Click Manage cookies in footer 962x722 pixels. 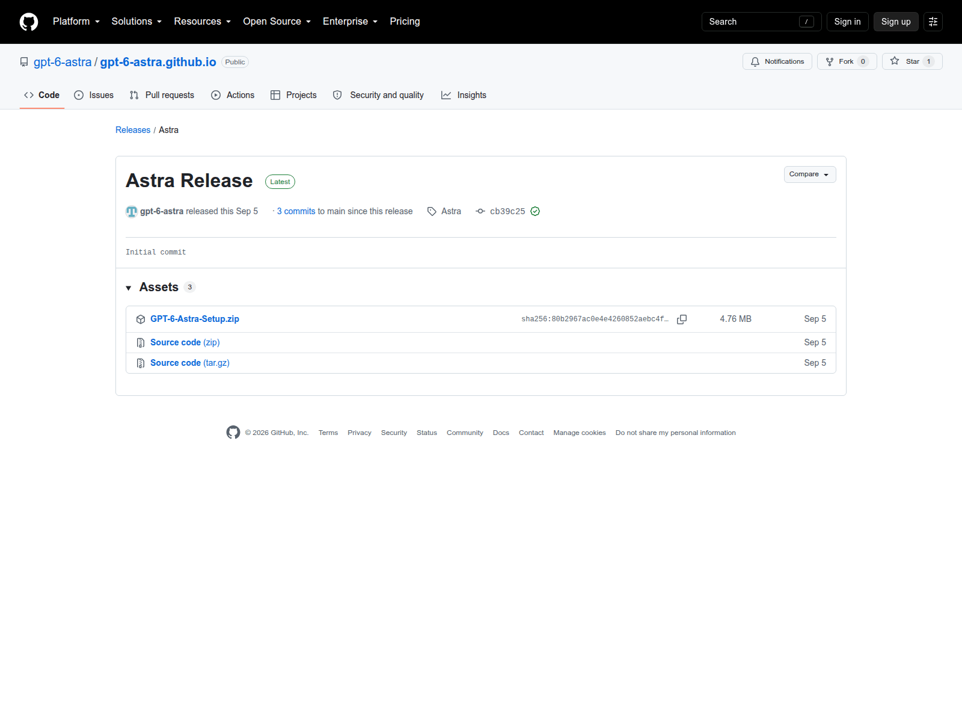click(x=580, y=433)
